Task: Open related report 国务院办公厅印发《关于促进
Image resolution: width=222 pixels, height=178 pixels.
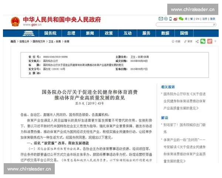Action: [x=184, y=101]
